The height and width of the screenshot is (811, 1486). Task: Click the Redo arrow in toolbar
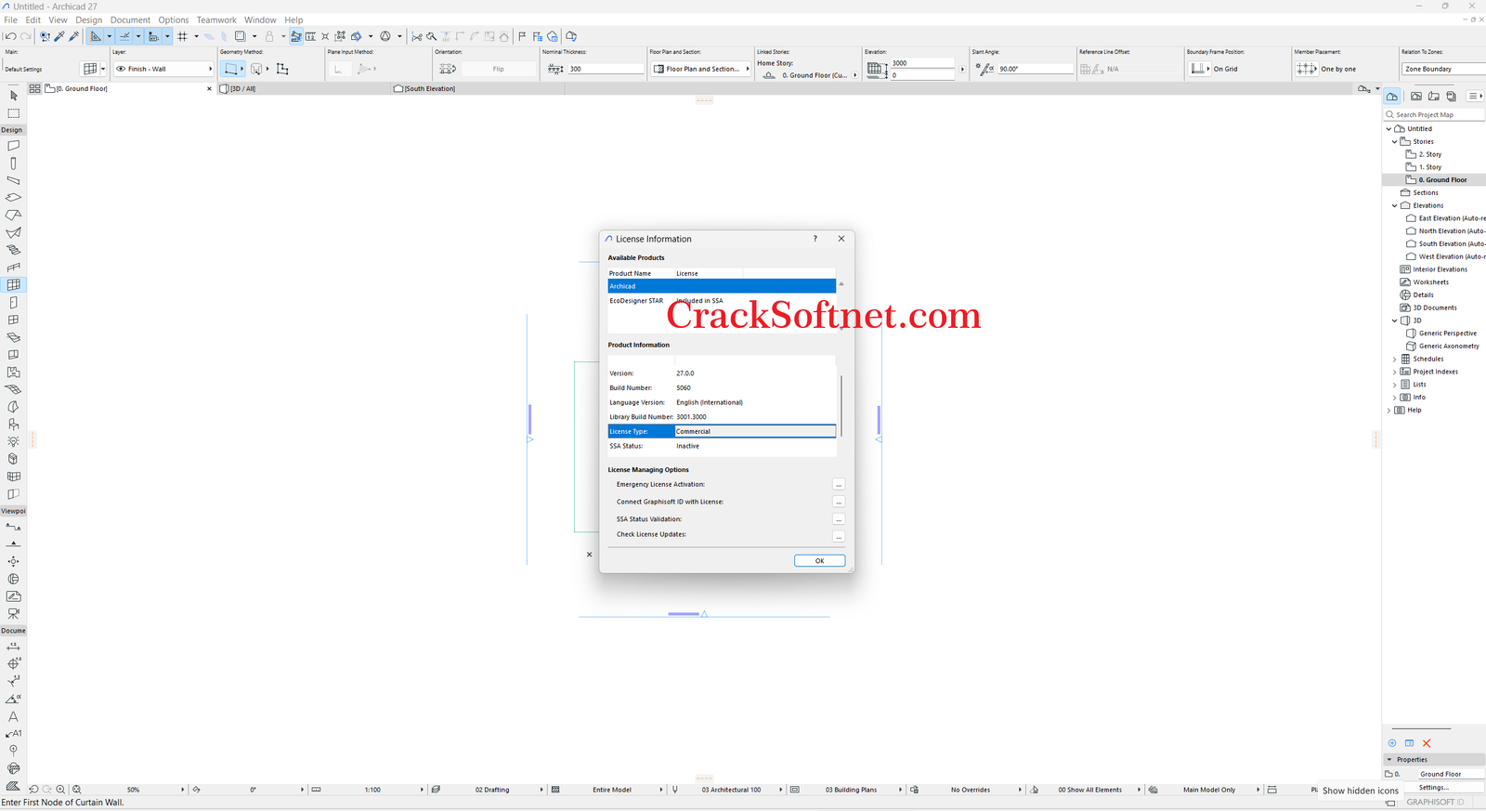pos(26,36)
